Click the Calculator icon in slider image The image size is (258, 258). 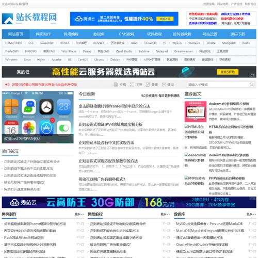click(11, 107)
